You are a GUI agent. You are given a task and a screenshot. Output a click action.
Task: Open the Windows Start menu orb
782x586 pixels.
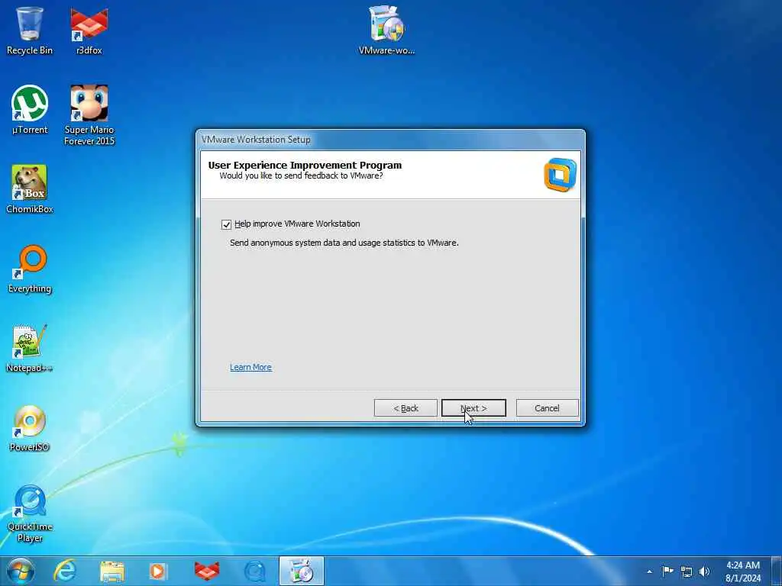pos(20,571)
